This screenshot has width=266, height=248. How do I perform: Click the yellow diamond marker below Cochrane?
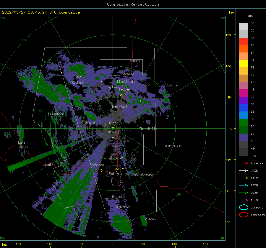coord(101,170)
